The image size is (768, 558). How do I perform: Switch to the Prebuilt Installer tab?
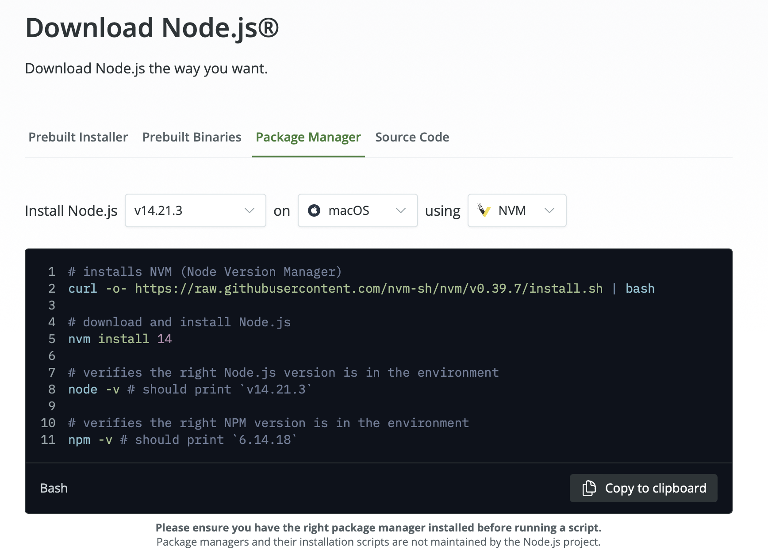tap(78, 137)
